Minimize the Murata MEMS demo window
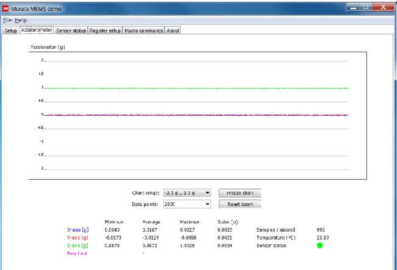Screen dimensions: 397x270 pyautogui.click(x=353, y=7)
